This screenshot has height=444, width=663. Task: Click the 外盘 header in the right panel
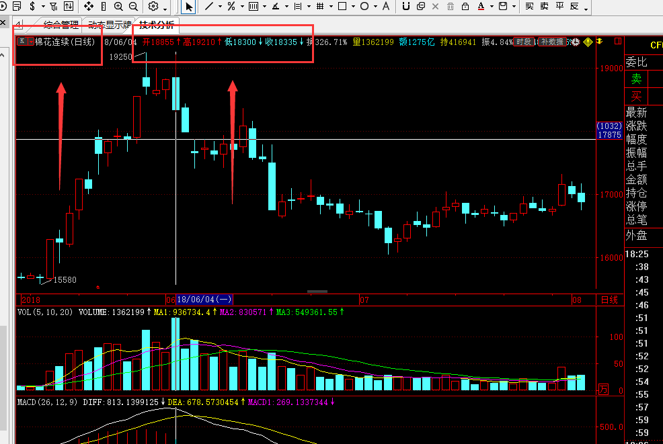click(636, 235)
